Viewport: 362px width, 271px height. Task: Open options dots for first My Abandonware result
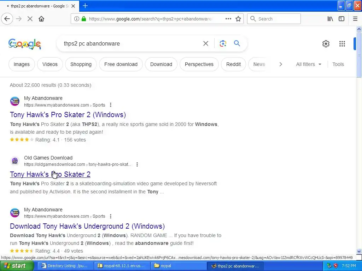(x=111, y=105)
